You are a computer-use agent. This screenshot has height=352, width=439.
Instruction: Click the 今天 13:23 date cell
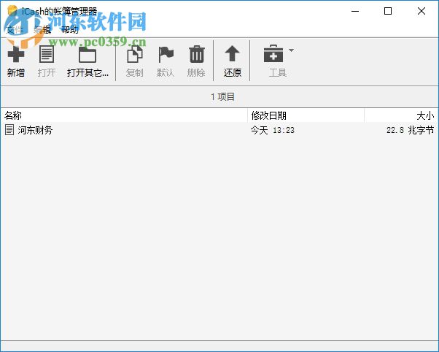273,130
